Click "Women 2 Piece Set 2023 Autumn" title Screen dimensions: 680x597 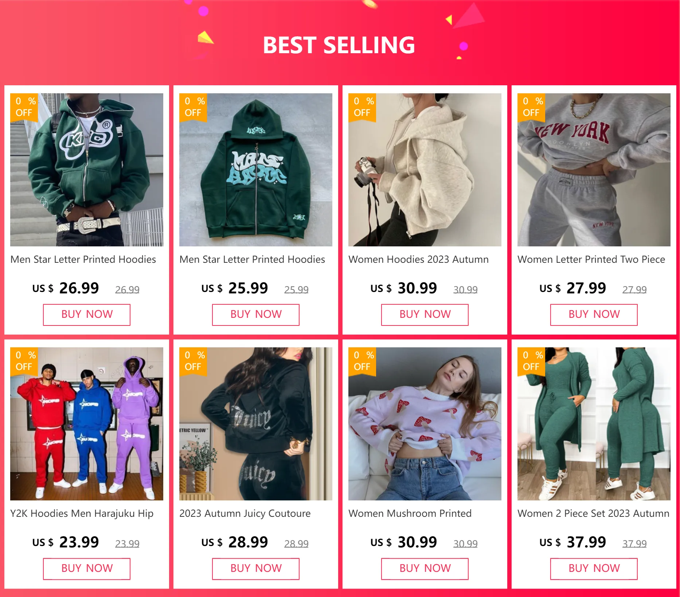(593, 514)
